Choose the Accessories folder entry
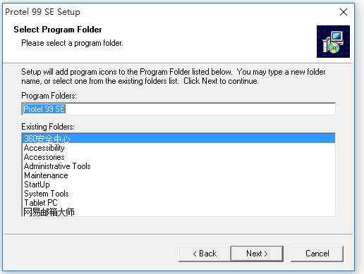Image resolution: width=364 pixels, height=274 pixels. [178, 157]
